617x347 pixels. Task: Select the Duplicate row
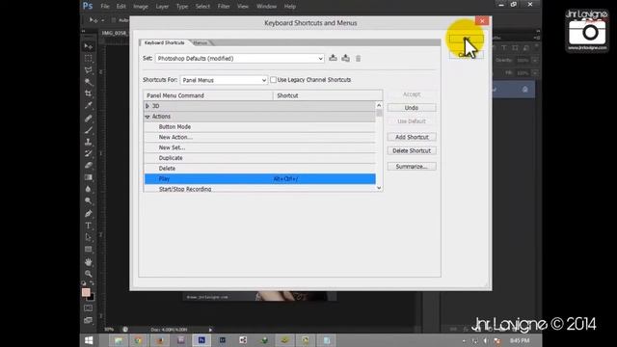259,158
